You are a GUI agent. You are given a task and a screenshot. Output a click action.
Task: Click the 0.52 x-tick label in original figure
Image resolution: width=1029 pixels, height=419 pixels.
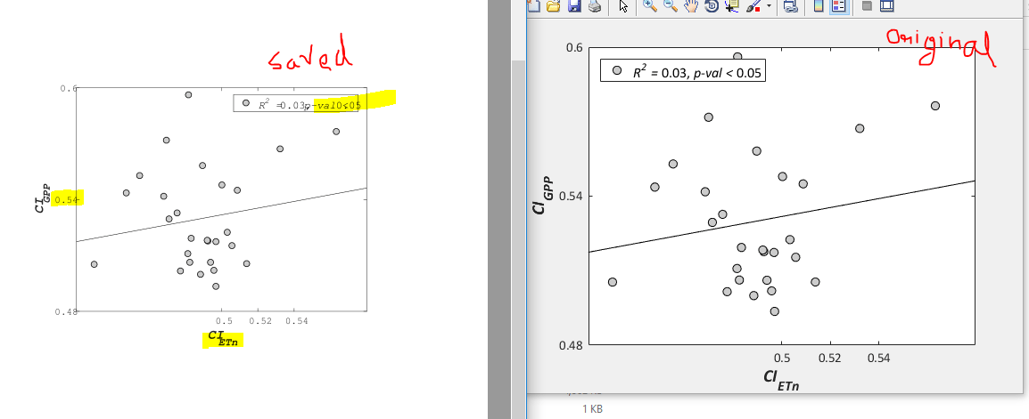point(830,359)
